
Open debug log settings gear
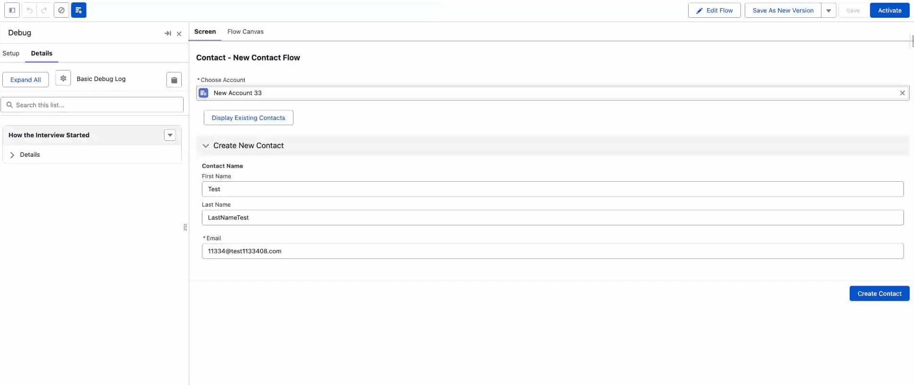tap(63, 78)
